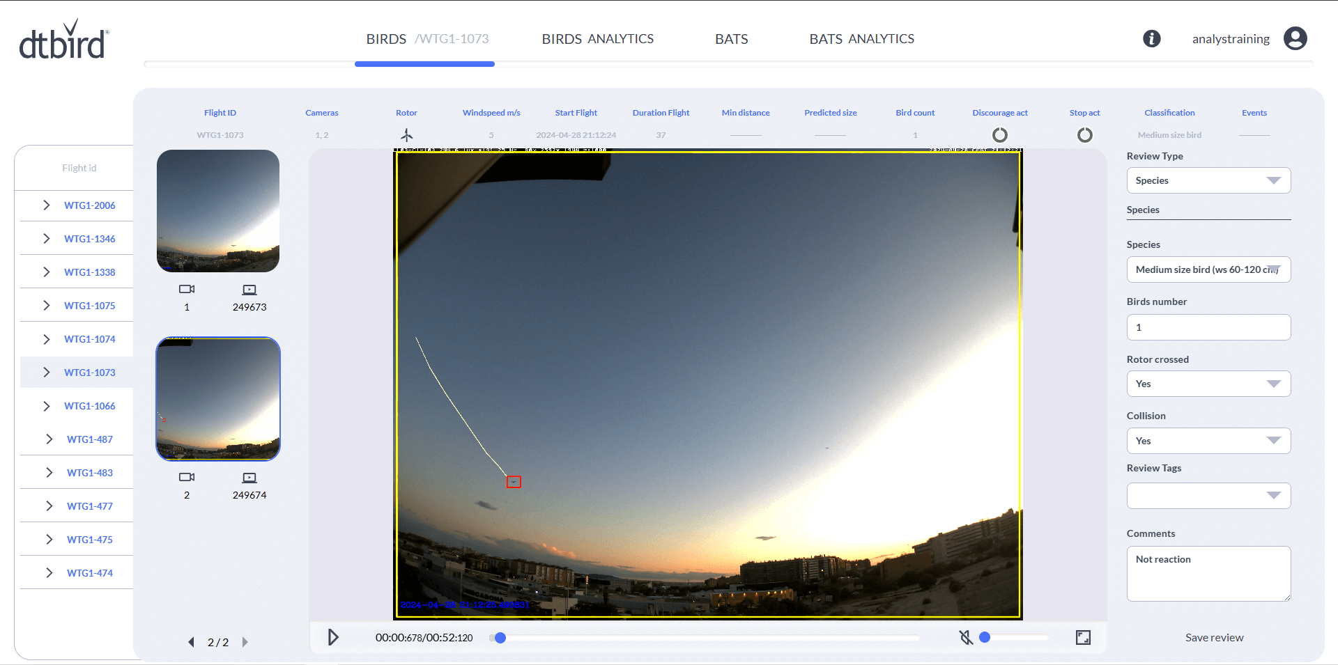The image size is (1338, 665).
Task: Unmute the video audio
Action: pos(966,637)
